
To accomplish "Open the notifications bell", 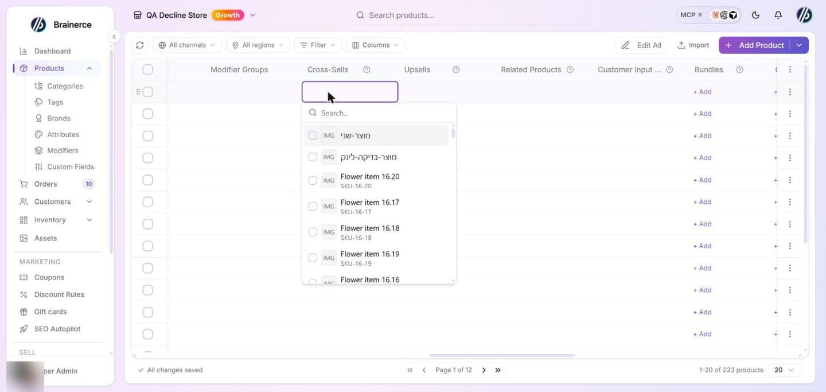I will [778, 15].
